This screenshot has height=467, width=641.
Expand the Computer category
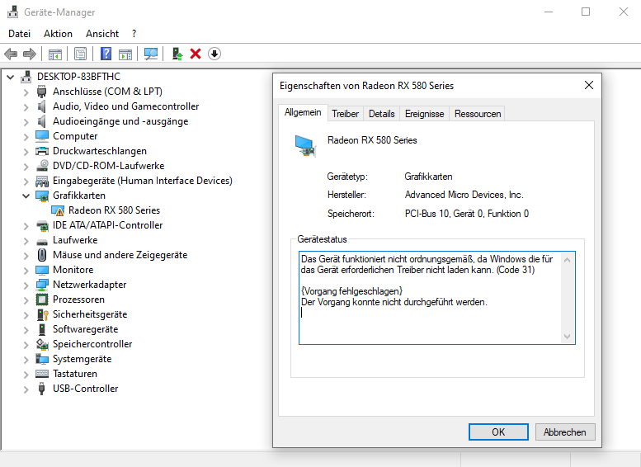pyautogui.click(x=26, y=137)
